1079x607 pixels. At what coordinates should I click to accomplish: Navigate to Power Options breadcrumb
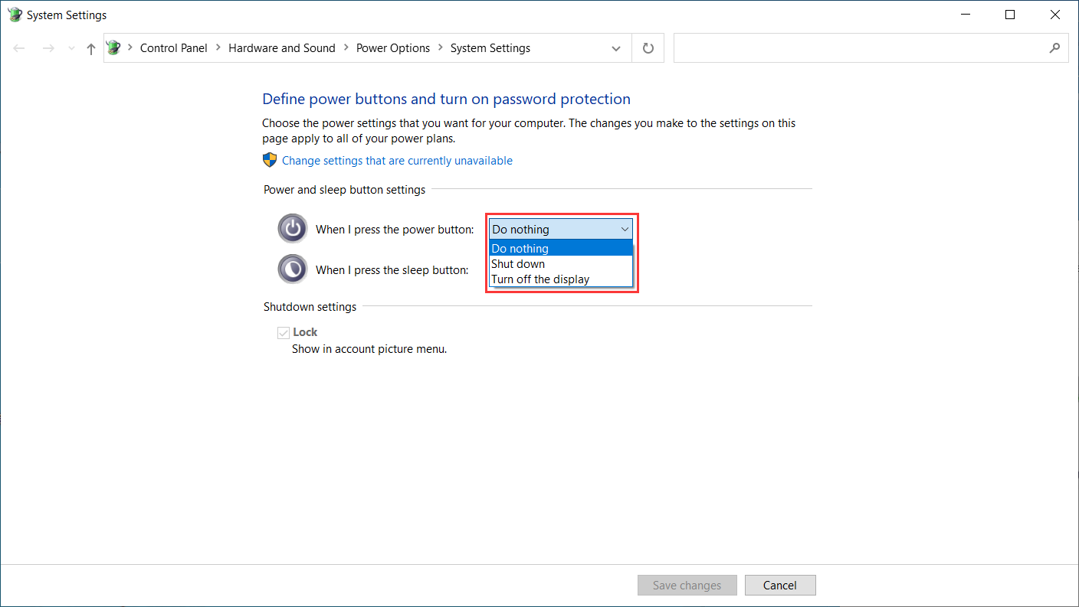click(392, 48)
